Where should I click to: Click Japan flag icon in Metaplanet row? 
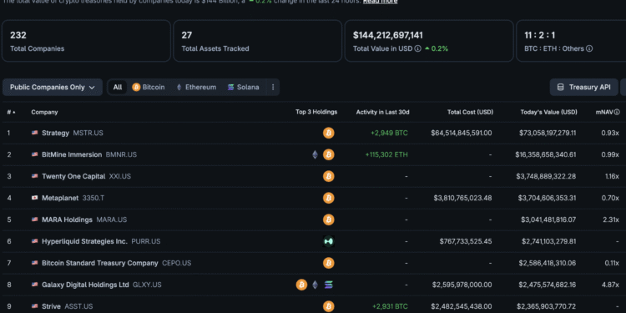coord(35,198)
